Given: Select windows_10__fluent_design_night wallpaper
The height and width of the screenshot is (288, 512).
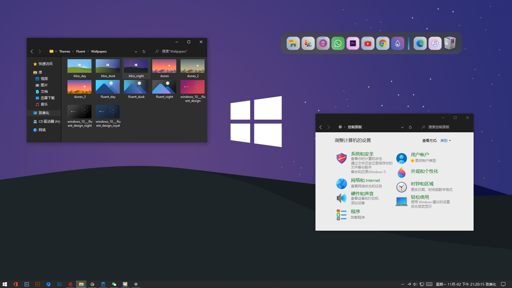Looking at the screenshot, I should tap(79, 116).
